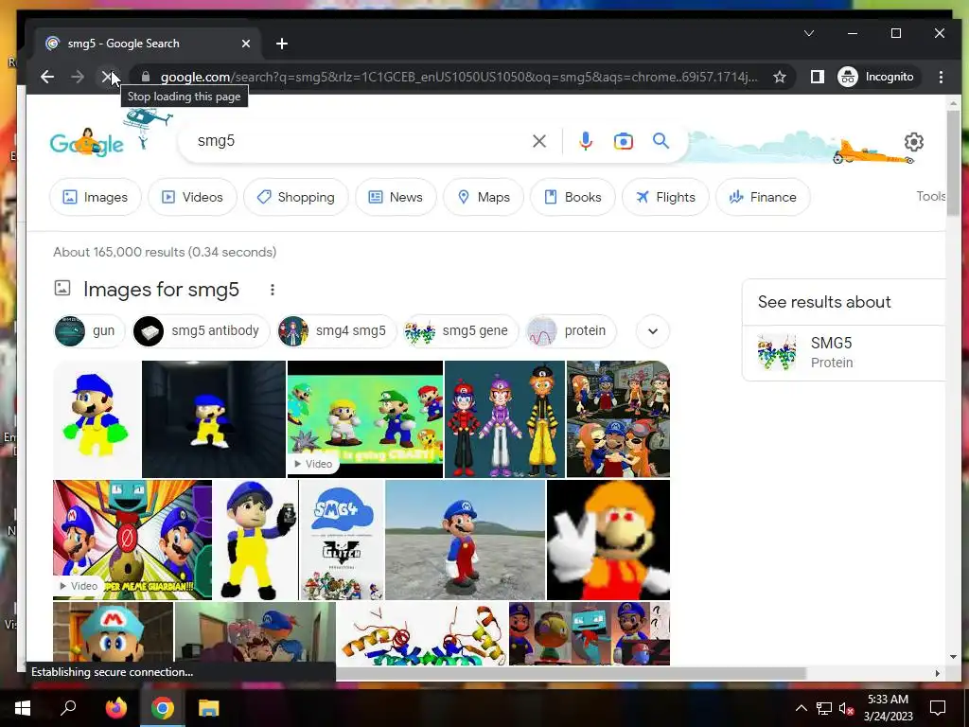Open the network tray icon

click(824, 708)
